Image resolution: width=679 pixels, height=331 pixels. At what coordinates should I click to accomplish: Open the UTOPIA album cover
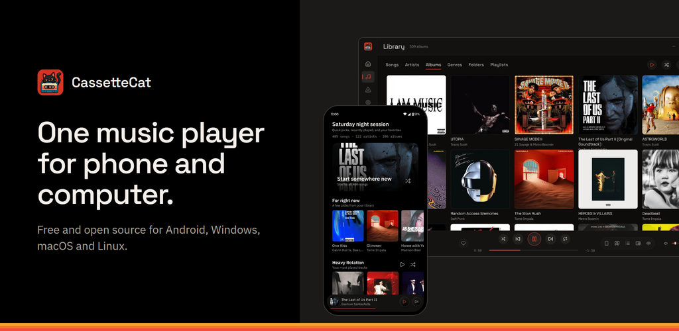tap(480, 105)
